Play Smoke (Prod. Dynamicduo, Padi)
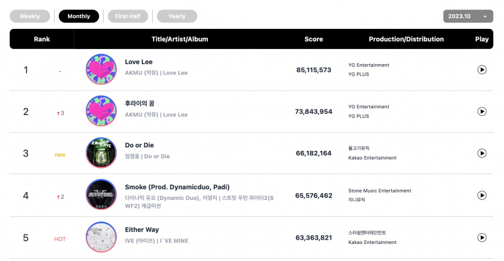 481,195
